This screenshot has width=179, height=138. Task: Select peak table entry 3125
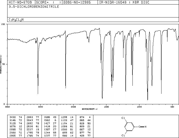(16, 123)
